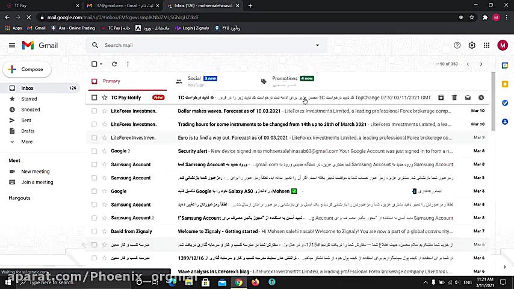The image size is (514, 289).
Task: Open Contacts side panel icon
Action: click(505, 122)
